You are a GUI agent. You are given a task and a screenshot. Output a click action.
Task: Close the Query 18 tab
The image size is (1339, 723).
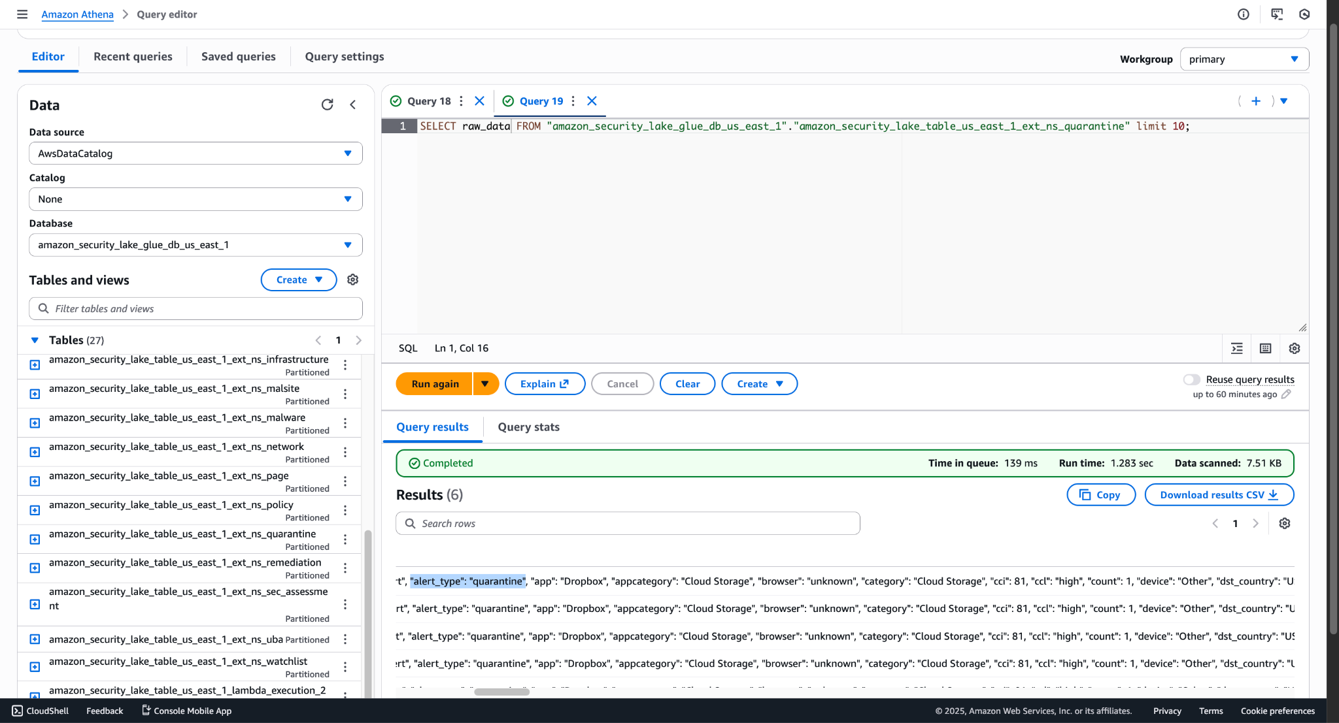[x=479, y=101]
